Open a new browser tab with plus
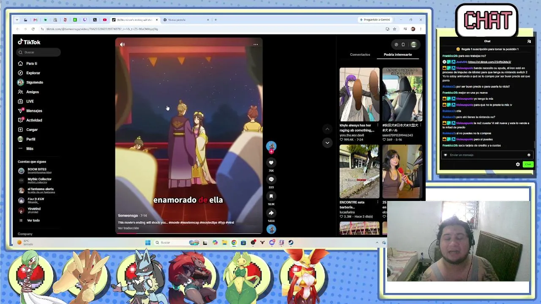The image size is (541, 304). (x=216, y=20)
